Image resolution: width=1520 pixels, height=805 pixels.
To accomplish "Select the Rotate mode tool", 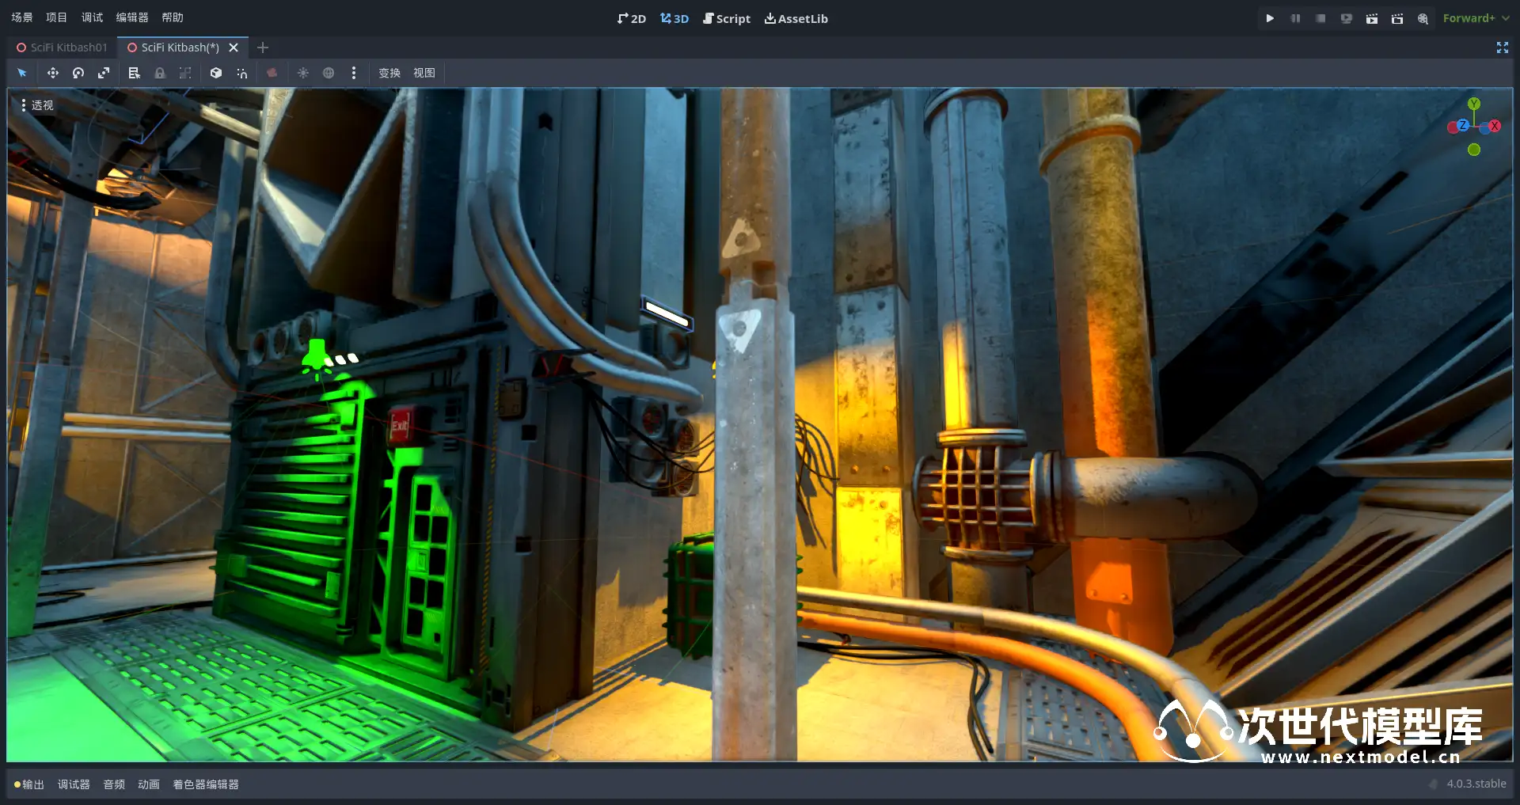I will [x=78, y=73].
